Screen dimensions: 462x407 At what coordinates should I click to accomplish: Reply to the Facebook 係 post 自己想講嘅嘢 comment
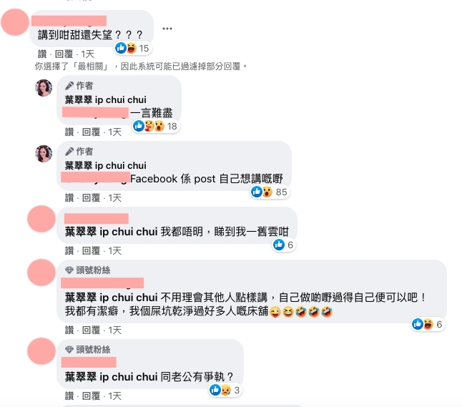click(x=91, y=197)
